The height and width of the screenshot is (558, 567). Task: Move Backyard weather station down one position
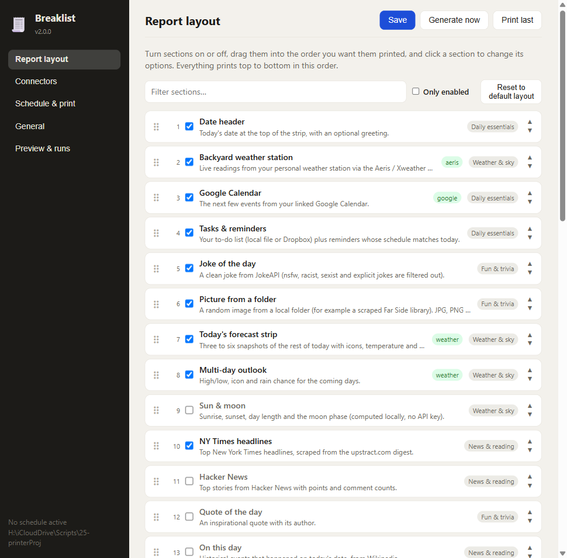pos(530,167)
